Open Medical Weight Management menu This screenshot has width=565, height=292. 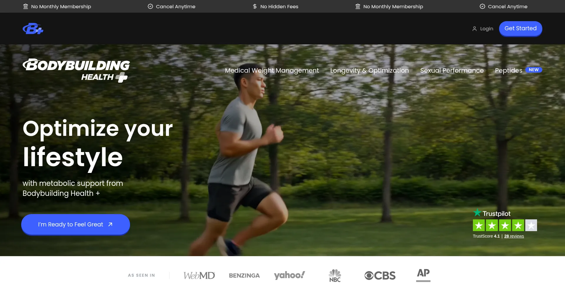272,71
